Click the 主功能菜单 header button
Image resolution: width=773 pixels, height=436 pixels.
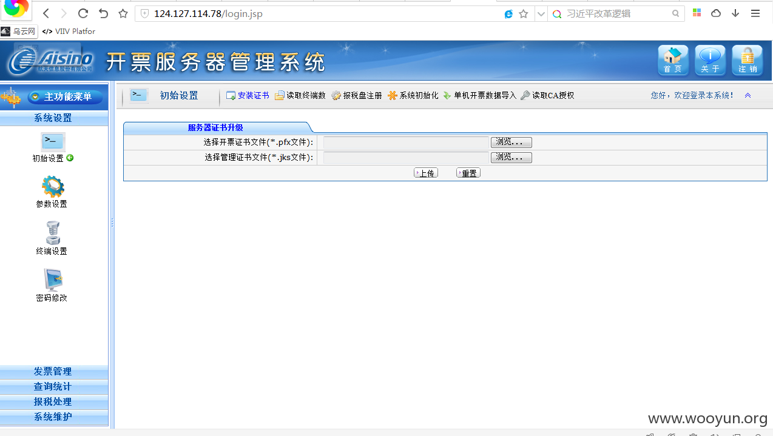click(x=66, y=97)
